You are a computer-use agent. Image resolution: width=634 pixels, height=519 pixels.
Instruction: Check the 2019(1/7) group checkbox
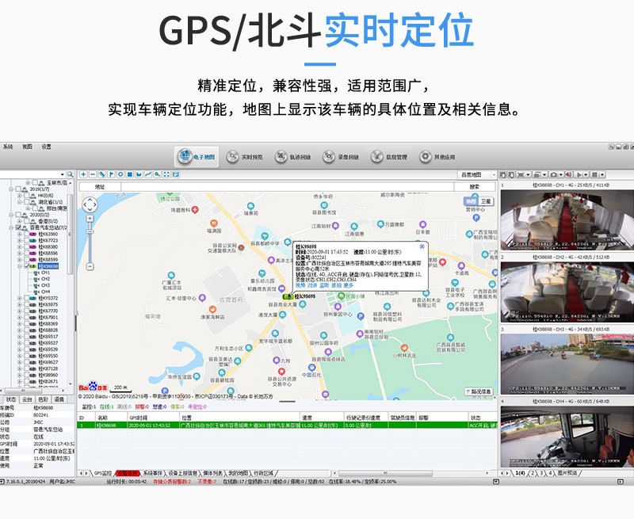point(18,189)
